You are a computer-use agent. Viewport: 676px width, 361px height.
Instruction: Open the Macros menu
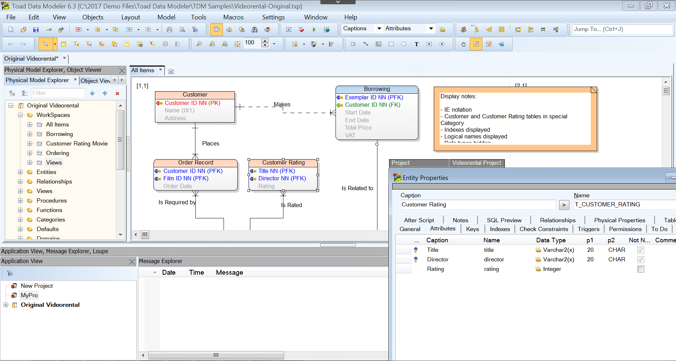tap(233, 17)
